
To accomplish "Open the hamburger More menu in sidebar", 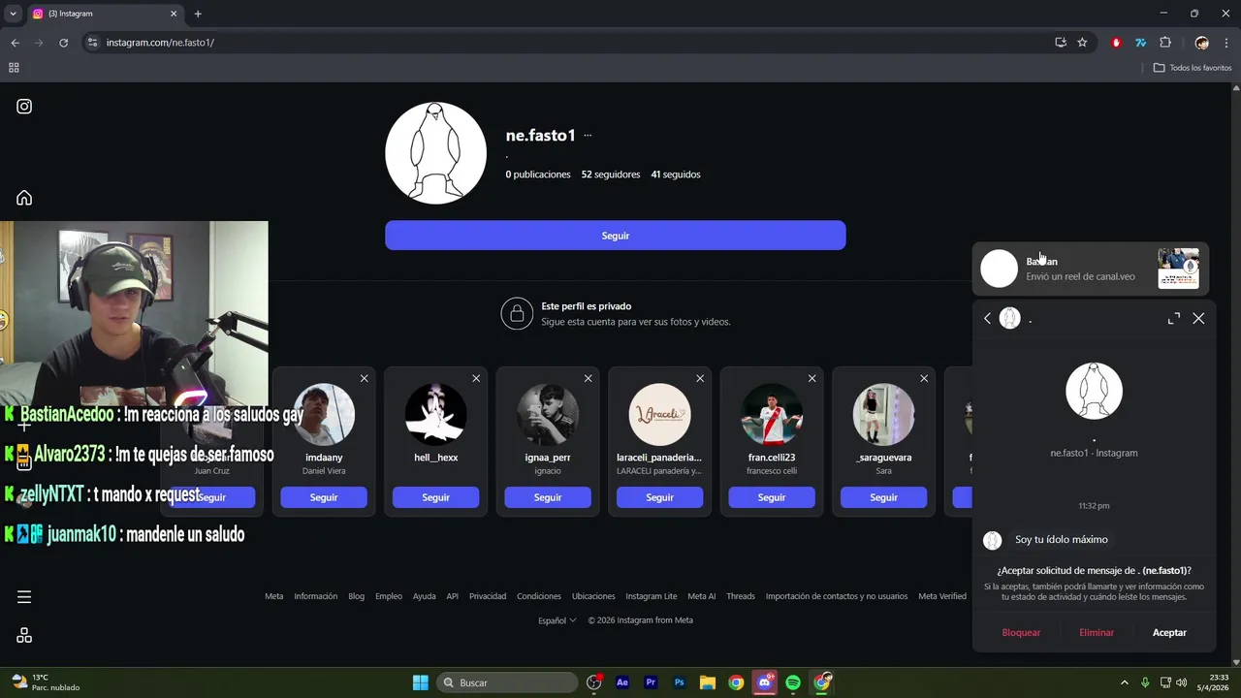I will coord(24,597).
